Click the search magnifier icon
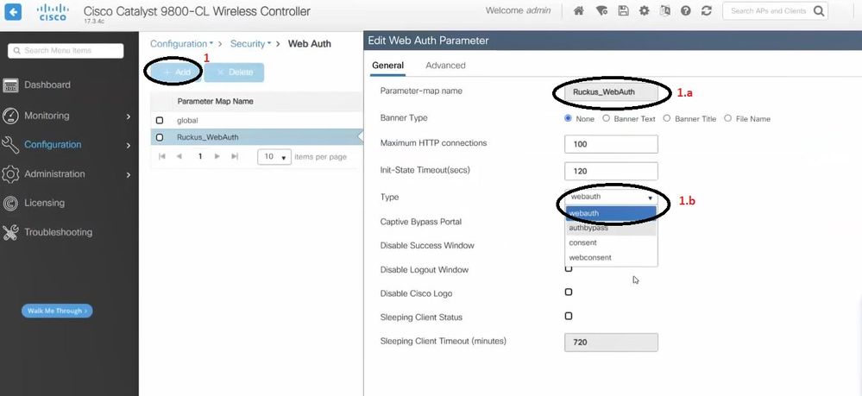Screen dimensions: 862x396 coord(818,11)
